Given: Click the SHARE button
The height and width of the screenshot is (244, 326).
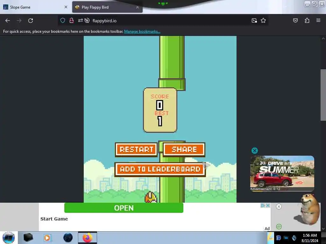Looking at the screenshot, I should 184,149.
